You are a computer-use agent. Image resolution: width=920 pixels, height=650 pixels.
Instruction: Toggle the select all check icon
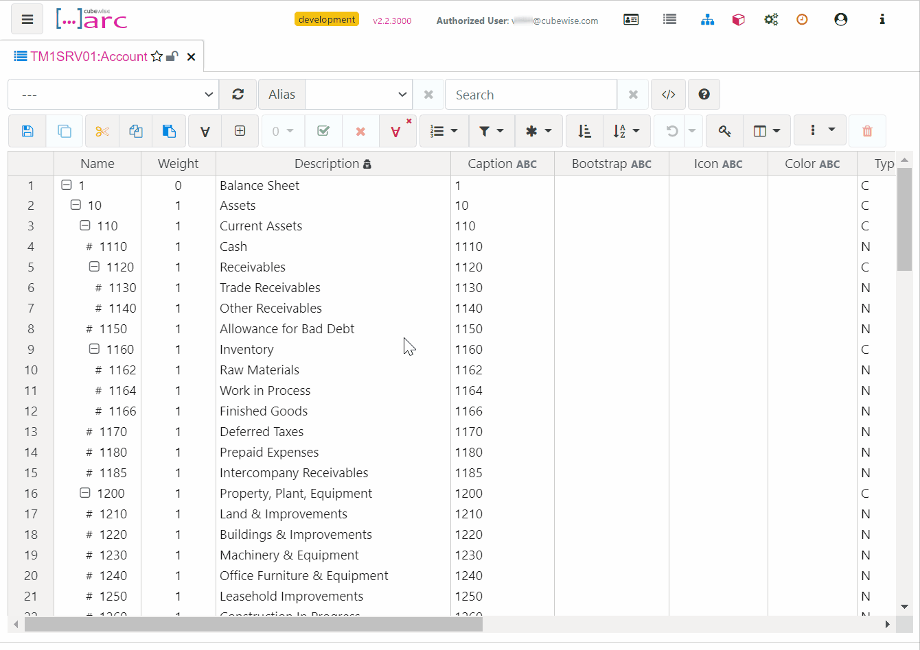pyautogui.click(x=323, y=131)
